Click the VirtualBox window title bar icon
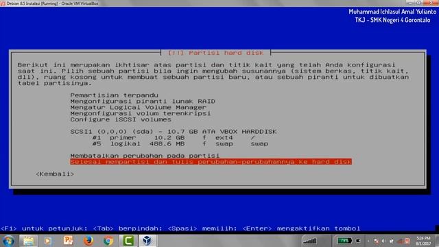 [3, 3]
